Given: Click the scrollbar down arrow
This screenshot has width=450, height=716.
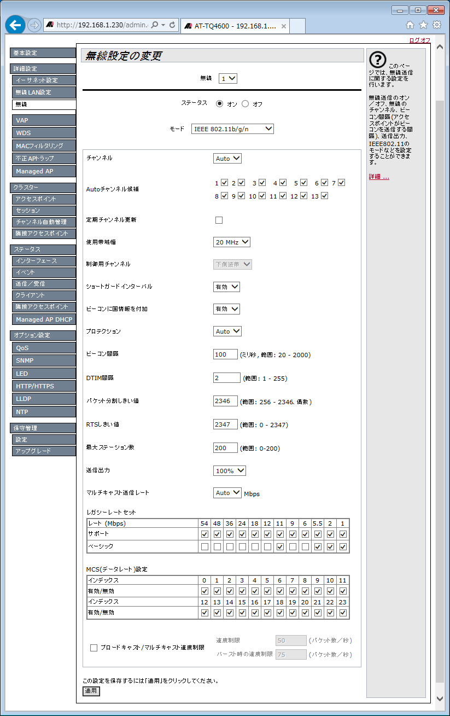Looking at the screenshot, I should pos(440,698).
